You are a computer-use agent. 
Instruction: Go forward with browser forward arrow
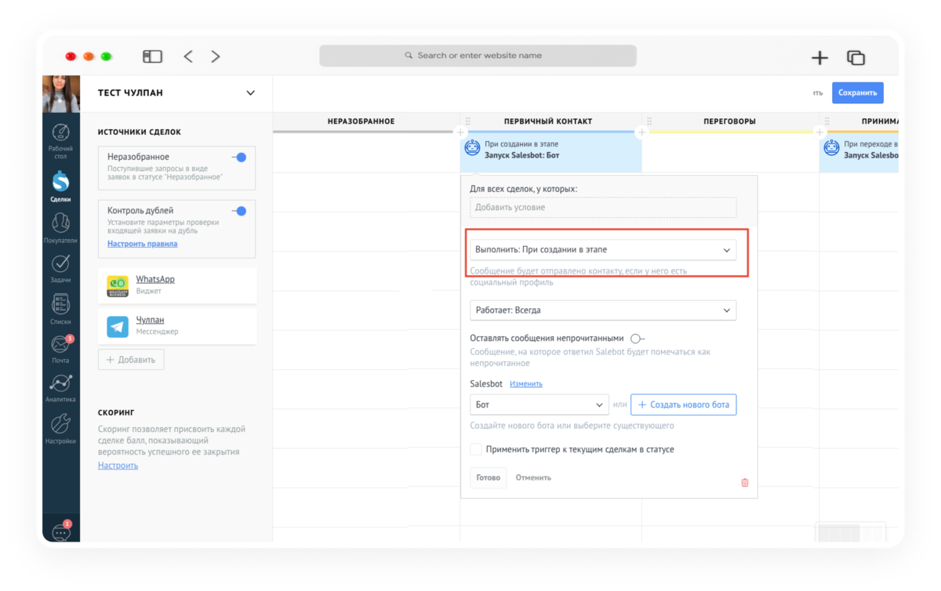pyautogui.click(x=216, y=56)
